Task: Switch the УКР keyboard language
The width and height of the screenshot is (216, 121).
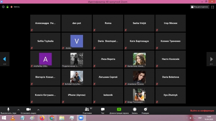Action: click(x=200, y=118)
